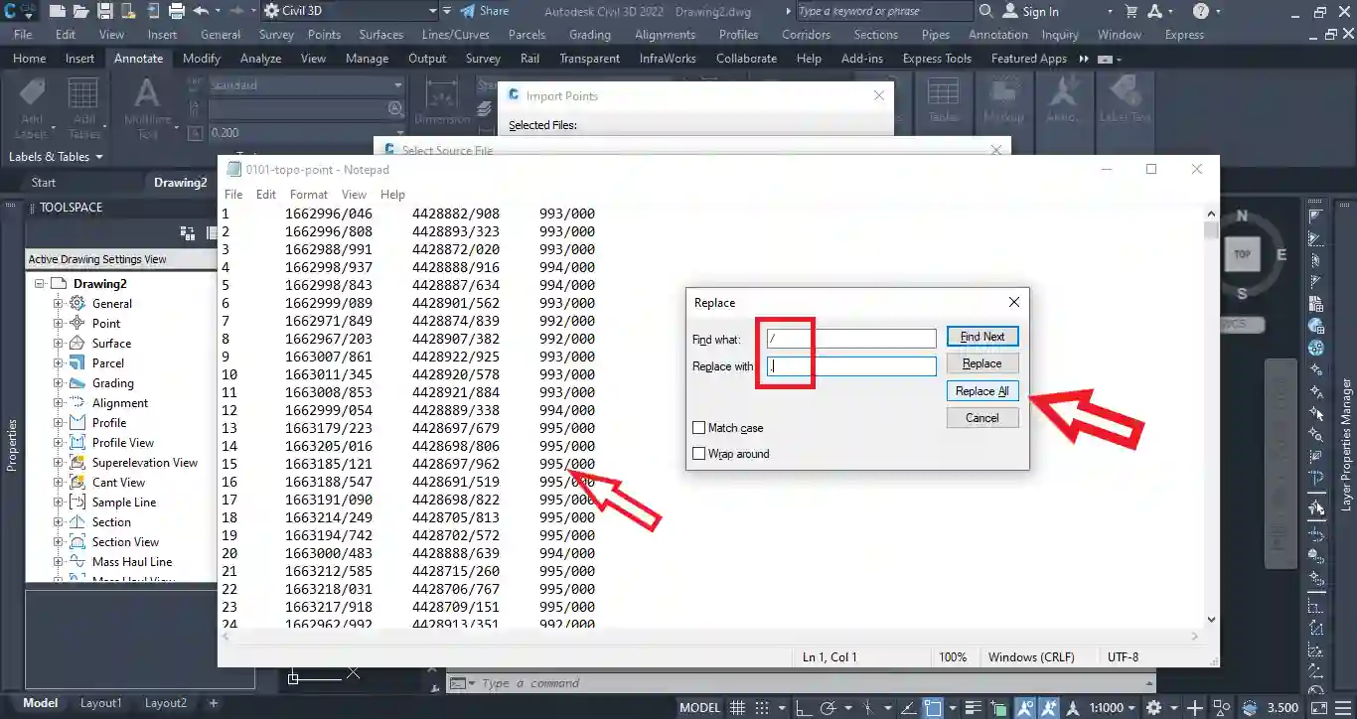This screenshot has height=719, width=1357.
Task: Click the Save icon in quick access toolbar
Action: [x=103, y=11]
